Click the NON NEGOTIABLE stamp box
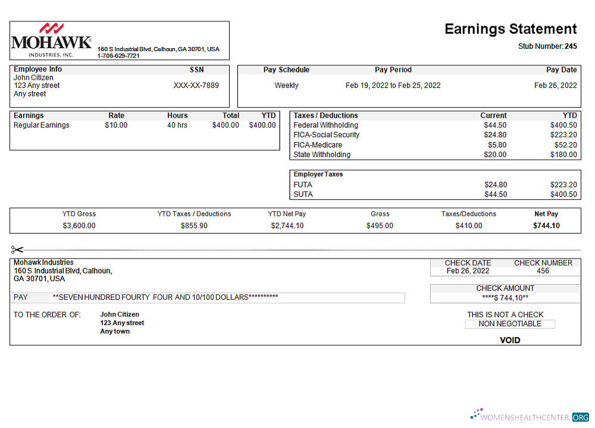The height and width of the screenshot is (428, 595). tap(509, 324)
